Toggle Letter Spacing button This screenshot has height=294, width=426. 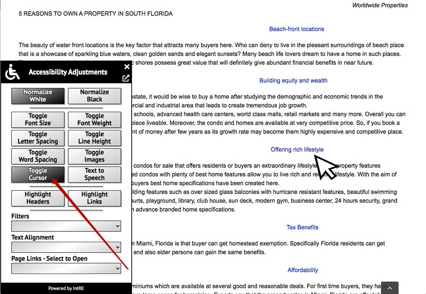click(x=38, y=138)
